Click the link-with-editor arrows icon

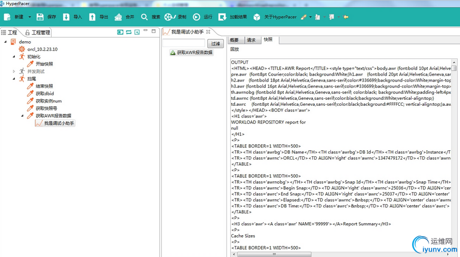pos(129,32)
